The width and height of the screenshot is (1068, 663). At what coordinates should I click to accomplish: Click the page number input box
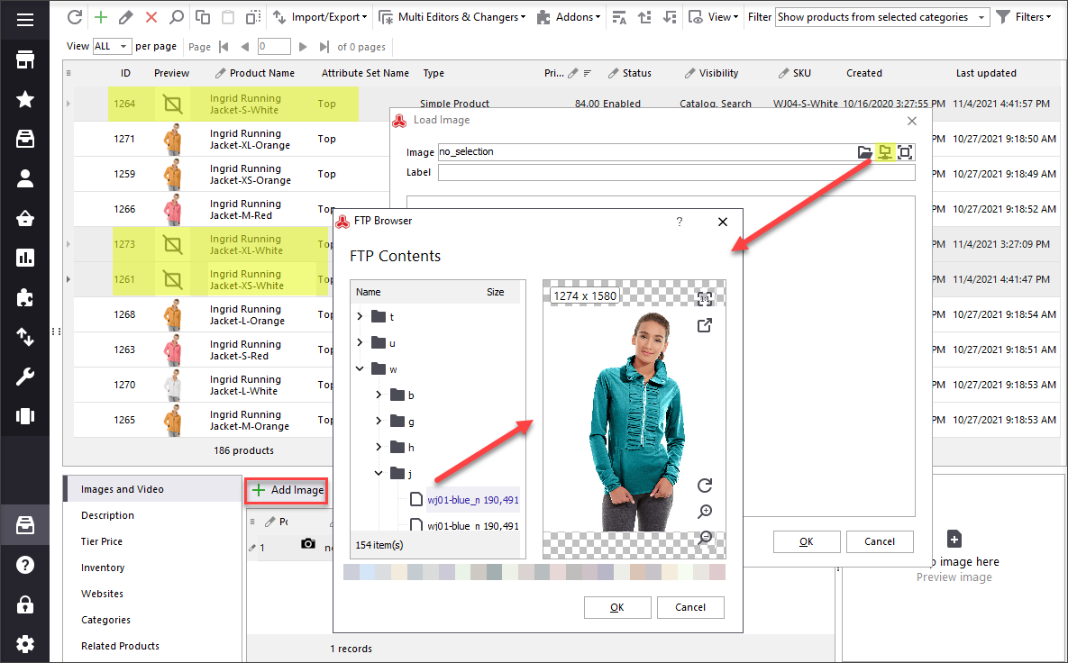(x=274, y=47)
